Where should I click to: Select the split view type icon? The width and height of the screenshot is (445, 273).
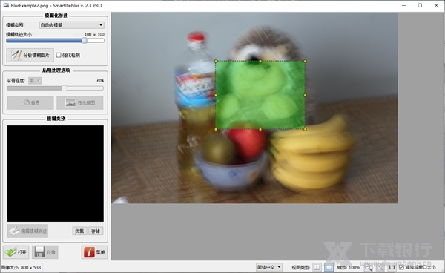(x=317, y=267)
